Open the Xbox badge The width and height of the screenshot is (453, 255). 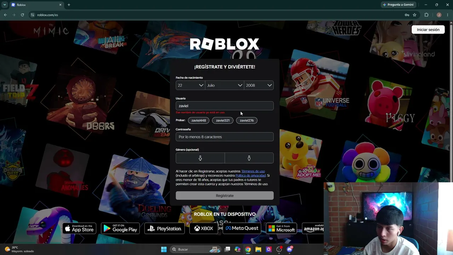(x=203, y=228)
